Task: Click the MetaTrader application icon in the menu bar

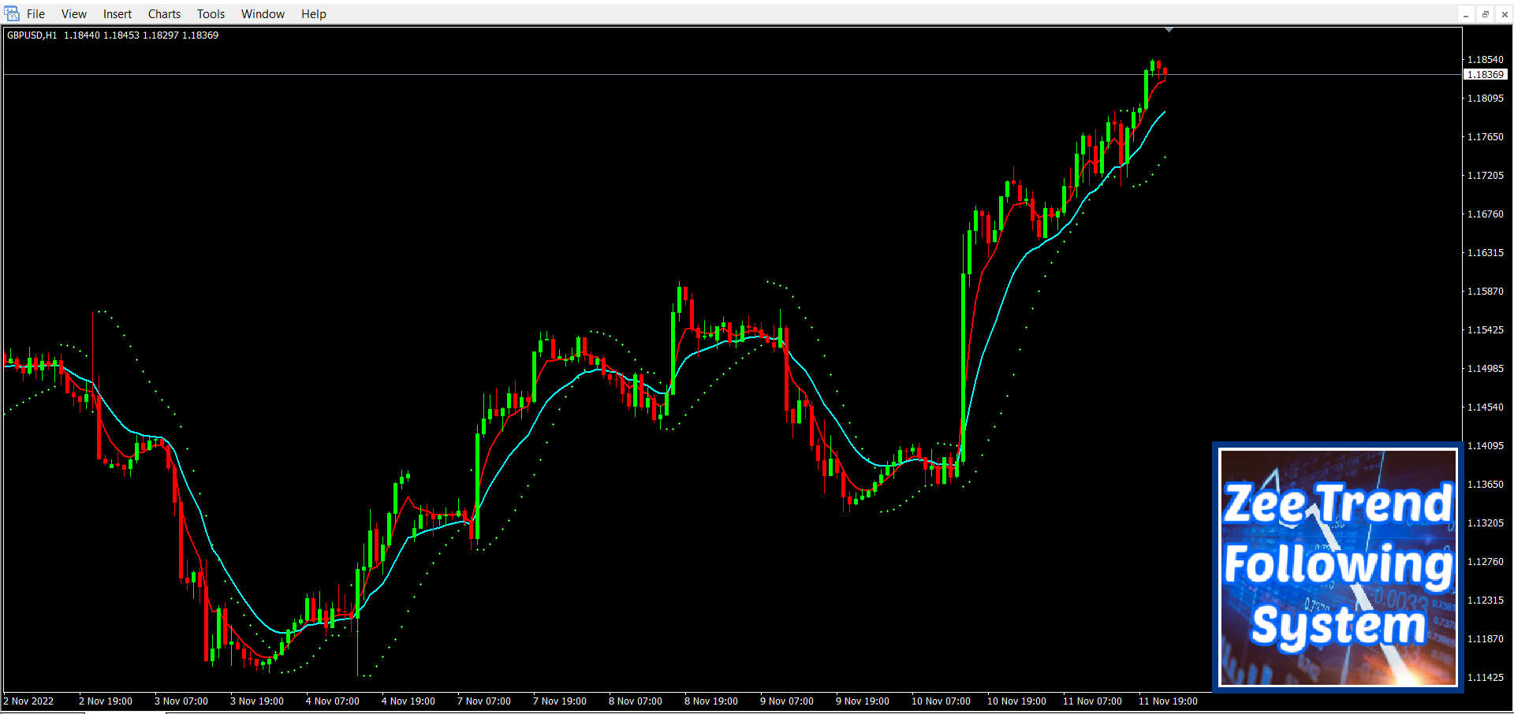Action: click(x=12, y=13)
